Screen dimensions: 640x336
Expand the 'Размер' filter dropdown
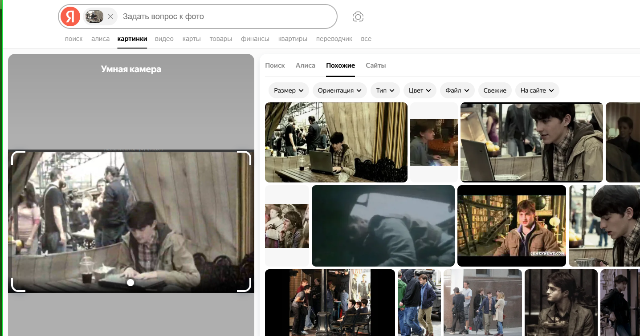289,90
